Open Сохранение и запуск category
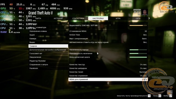This screenshot has width=176, height=99. 48,65
